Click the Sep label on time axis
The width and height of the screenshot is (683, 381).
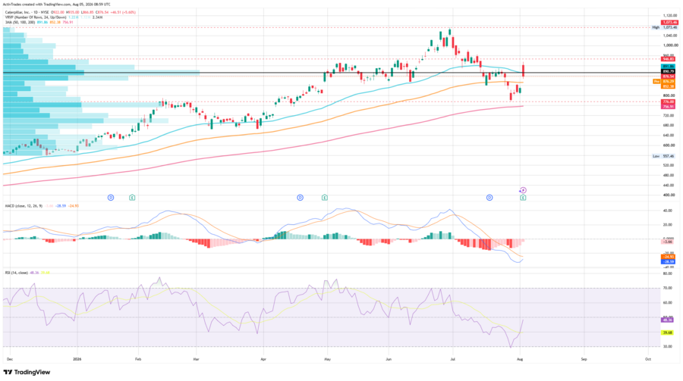(584, 359)
